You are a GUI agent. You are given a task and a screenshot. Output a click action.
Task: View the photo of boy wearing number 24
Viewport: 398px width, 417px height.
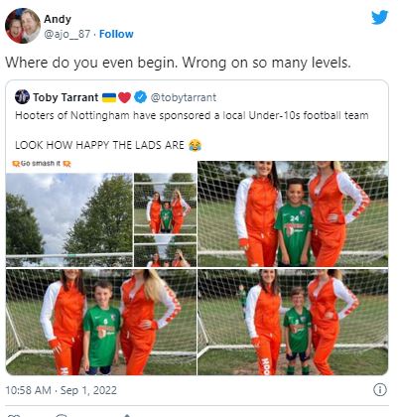tap(293, 213)
